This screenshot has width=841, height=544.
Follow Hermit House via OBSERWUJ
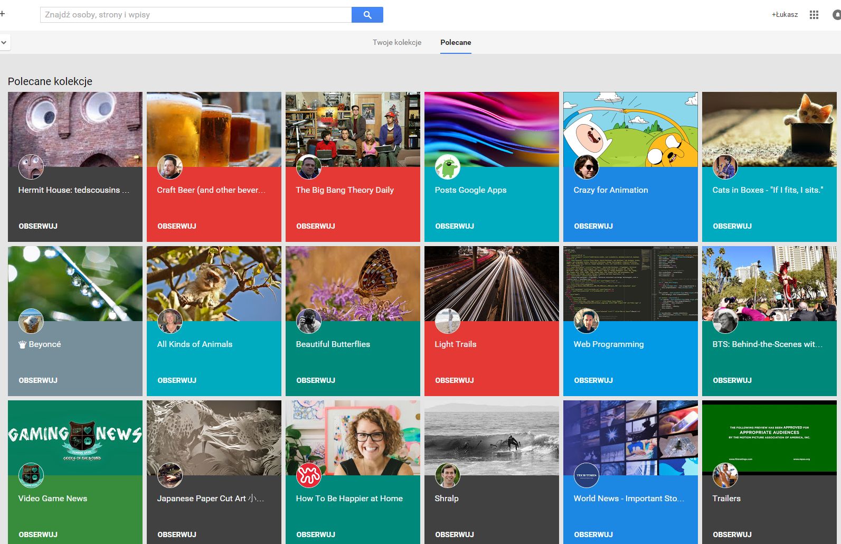coord(38,226)
